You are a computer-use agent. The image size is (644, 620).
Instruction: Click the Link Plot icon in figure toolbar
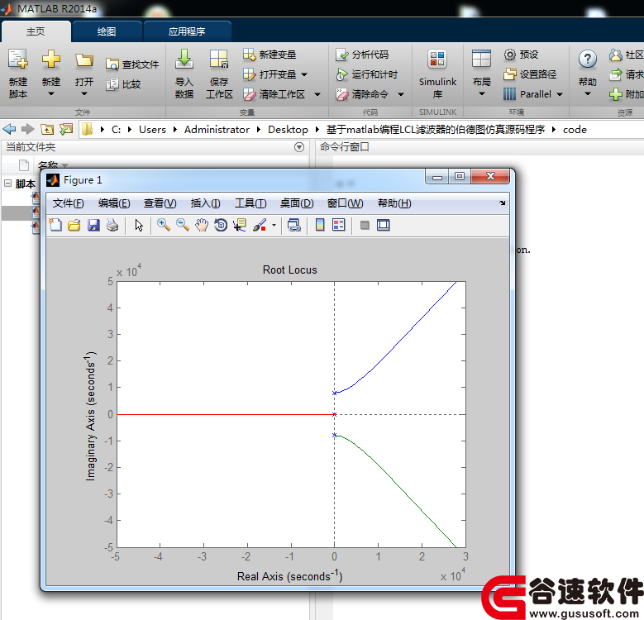point(294,225)
